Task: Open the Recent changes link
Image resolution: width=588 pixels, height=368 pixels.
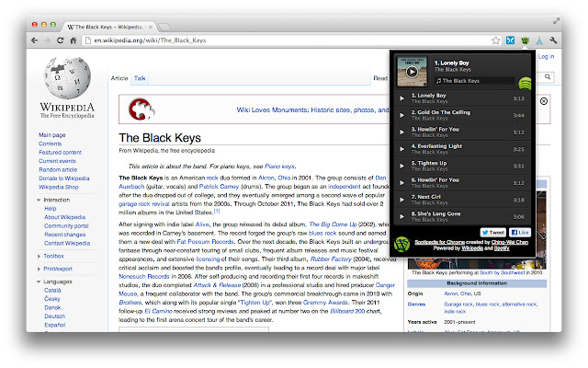Action: 65,235
